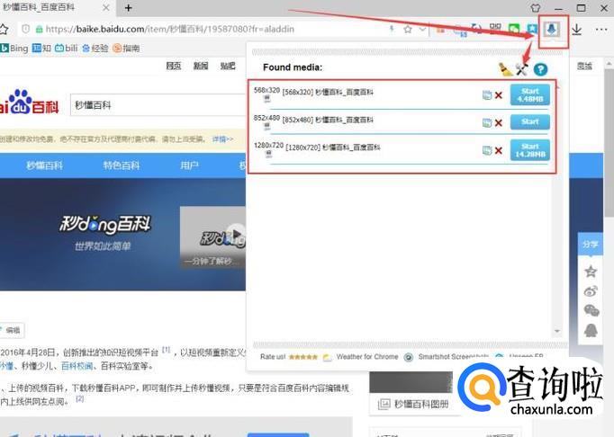The height and width of the screenshot is (437, 614).
Task: Open a new tab with plus button
Action: point(129,8)
